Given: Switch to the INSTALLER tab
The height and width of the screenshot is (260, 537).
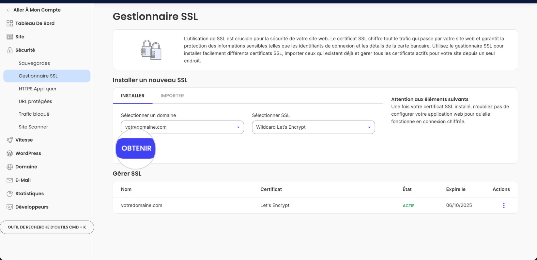Looking at the screenshot, I should tap(132, 96).
